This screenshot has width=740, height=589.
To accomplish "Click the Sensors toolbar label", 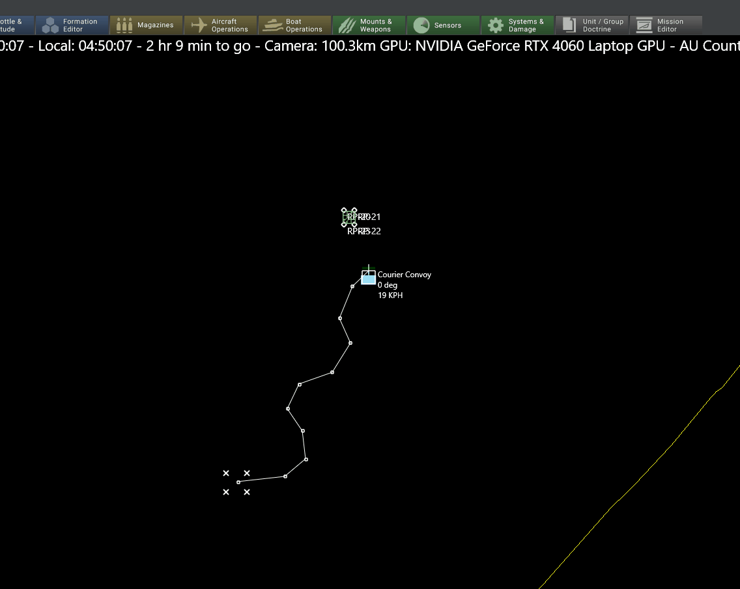I will pos(448,25).
